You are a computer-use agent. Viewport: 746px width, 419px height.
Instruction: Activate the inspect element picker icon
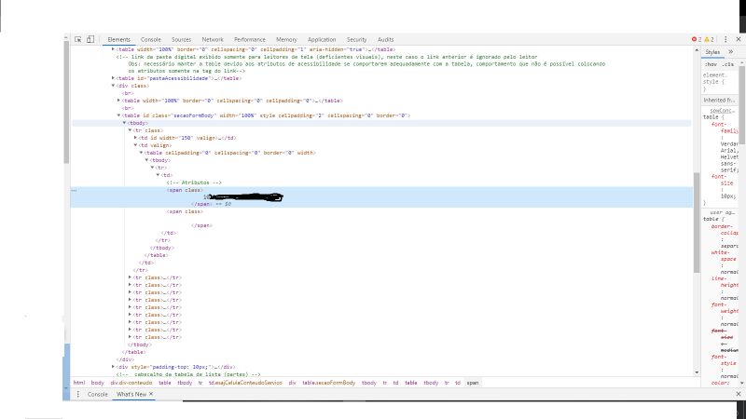pos(78,39)
